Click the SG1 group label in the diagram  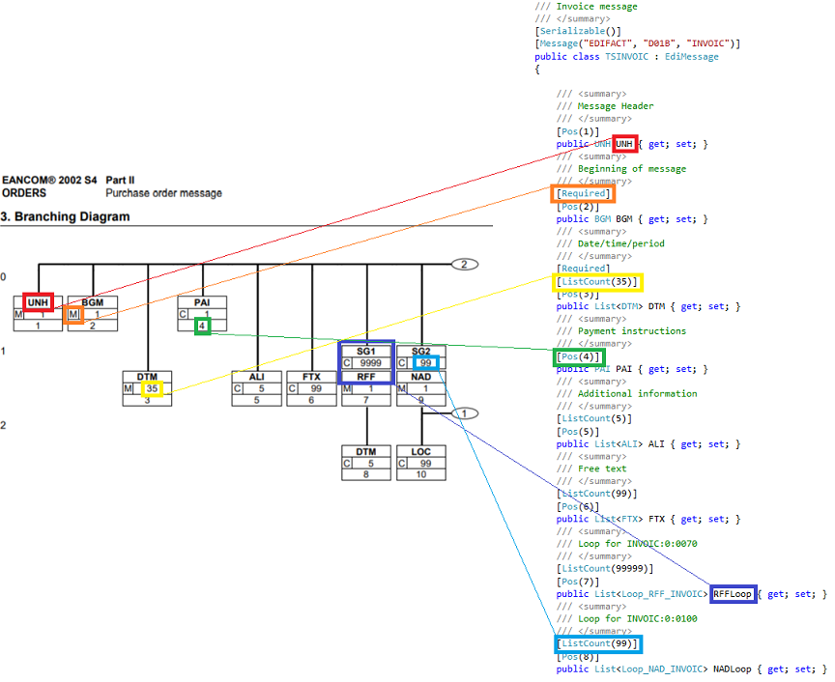pyautogui.click(x=366, y=352)
